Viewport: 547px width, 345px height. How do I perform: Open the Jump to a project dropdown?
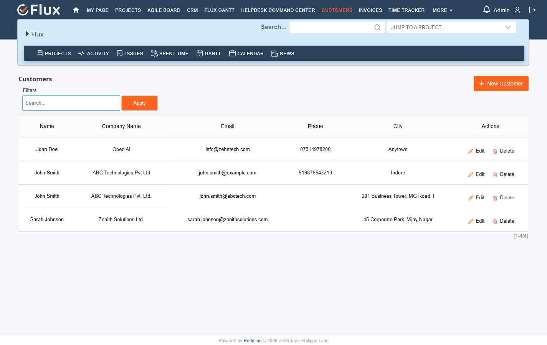pyautogui.click(x=451, y=27)
